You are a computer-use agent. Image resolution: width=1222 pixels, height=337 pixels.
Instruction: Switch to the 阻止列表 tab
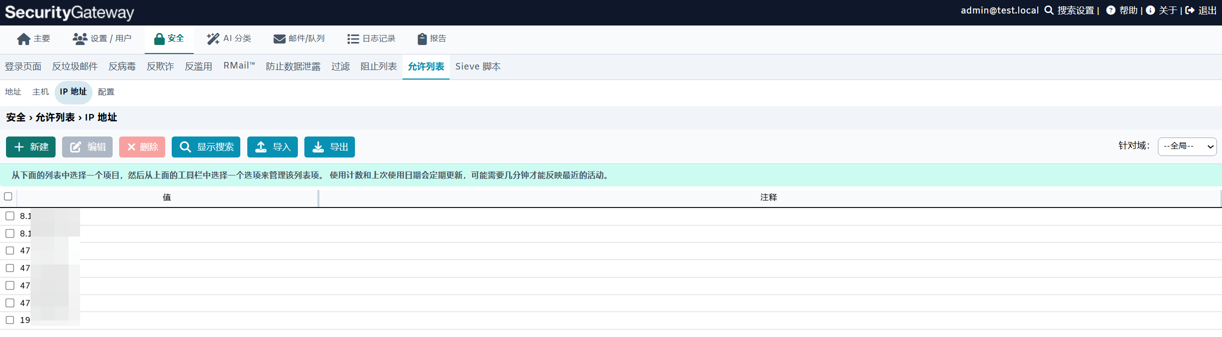tap(378, 66)
